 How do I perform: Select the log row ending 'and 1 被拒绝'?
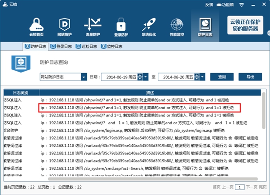(132, 100)
